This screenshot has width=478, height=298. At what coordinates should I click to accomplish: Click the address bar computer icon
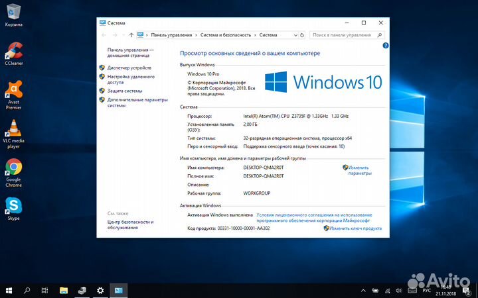click(140, 35)
